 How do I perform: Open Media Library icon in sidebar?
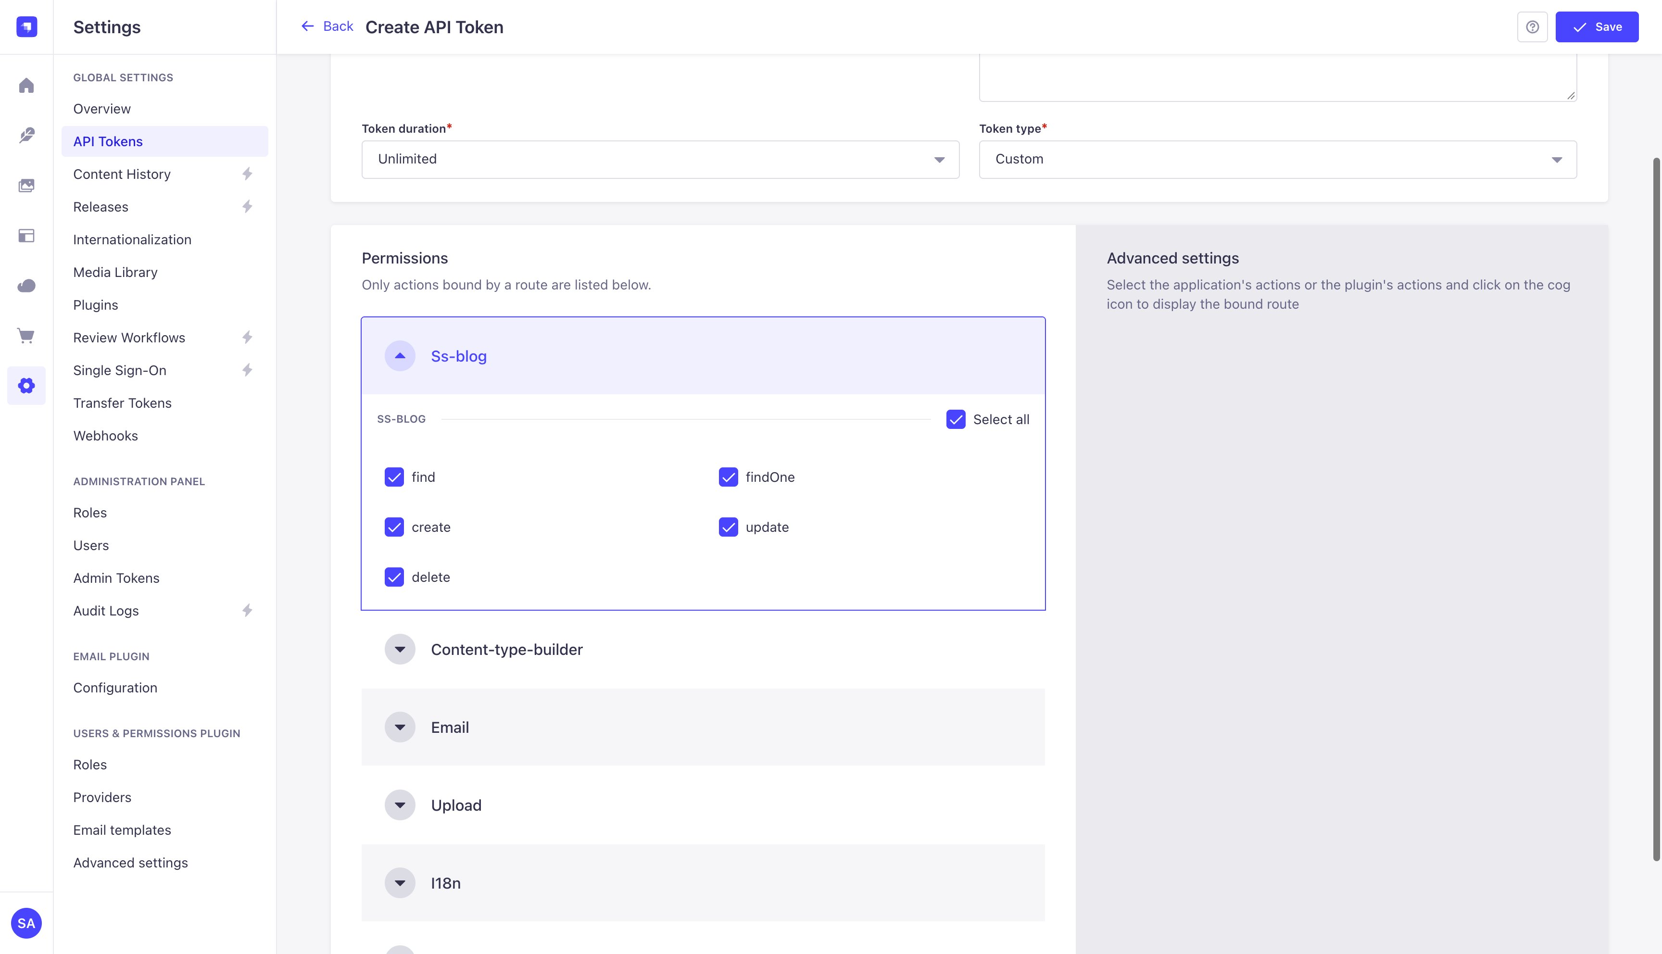tap(26, 186)
